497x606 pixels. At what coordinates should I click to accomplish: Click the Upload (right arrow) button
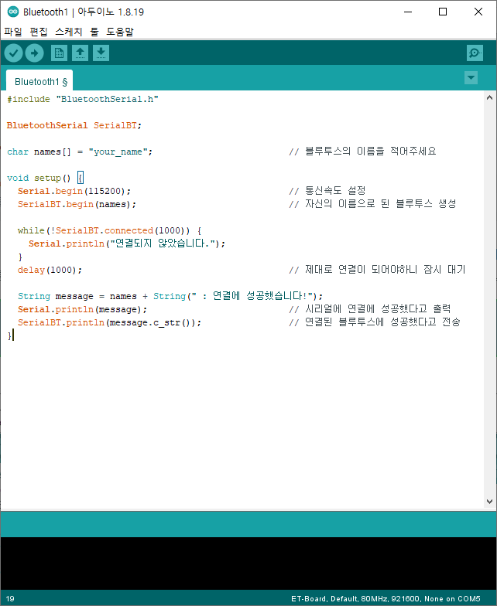coord(34,53)
